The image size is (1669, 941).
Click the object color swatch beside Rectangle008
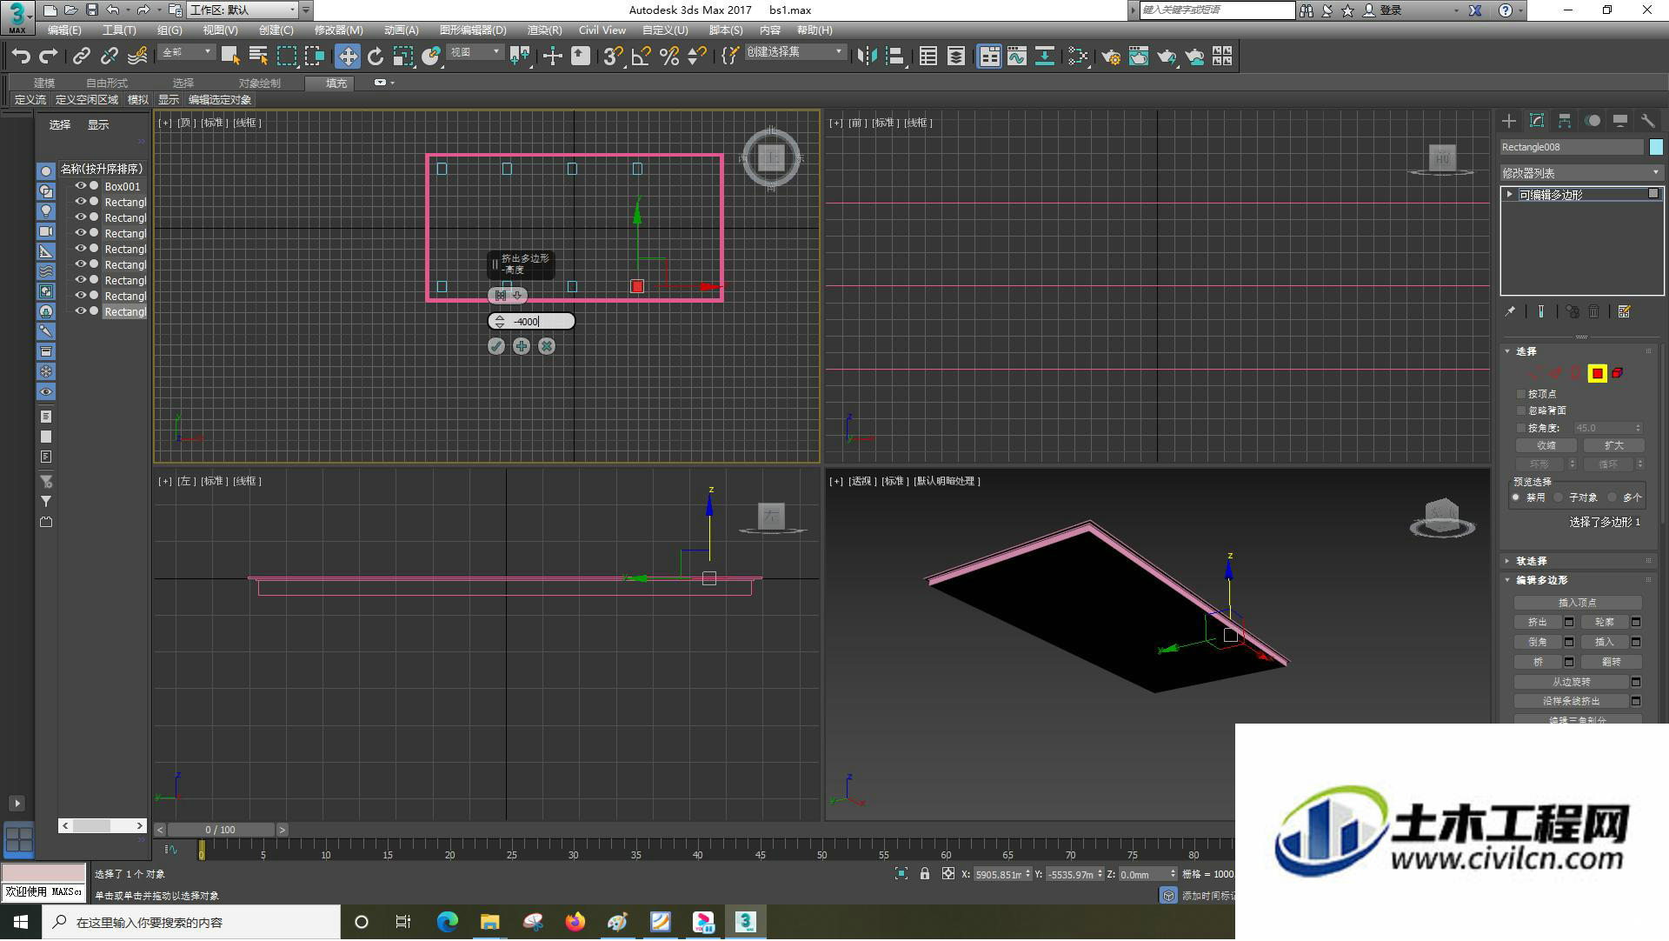[x=1656, y=147]
